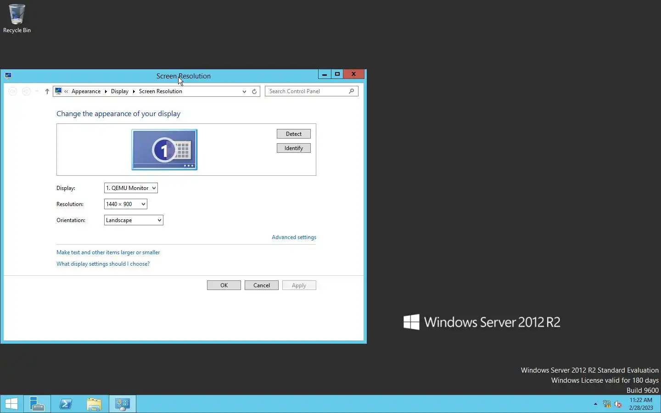The image size is (661, 413).
Task: Maximize the Screen Resolution window
Action: pyautogui.click(x=337, y=74)
